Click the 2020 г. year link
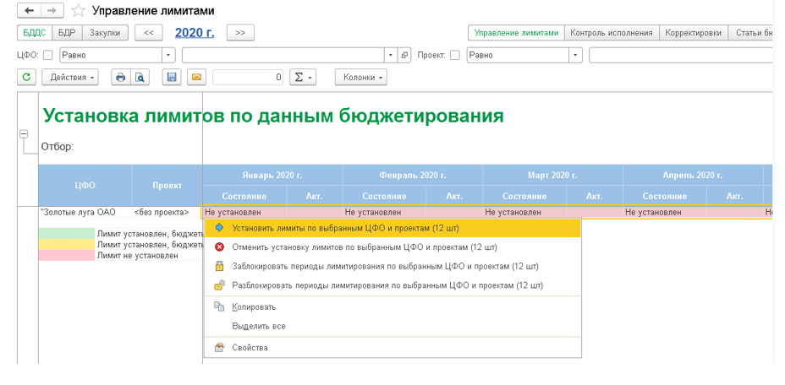785x385 pixels. 195,33
